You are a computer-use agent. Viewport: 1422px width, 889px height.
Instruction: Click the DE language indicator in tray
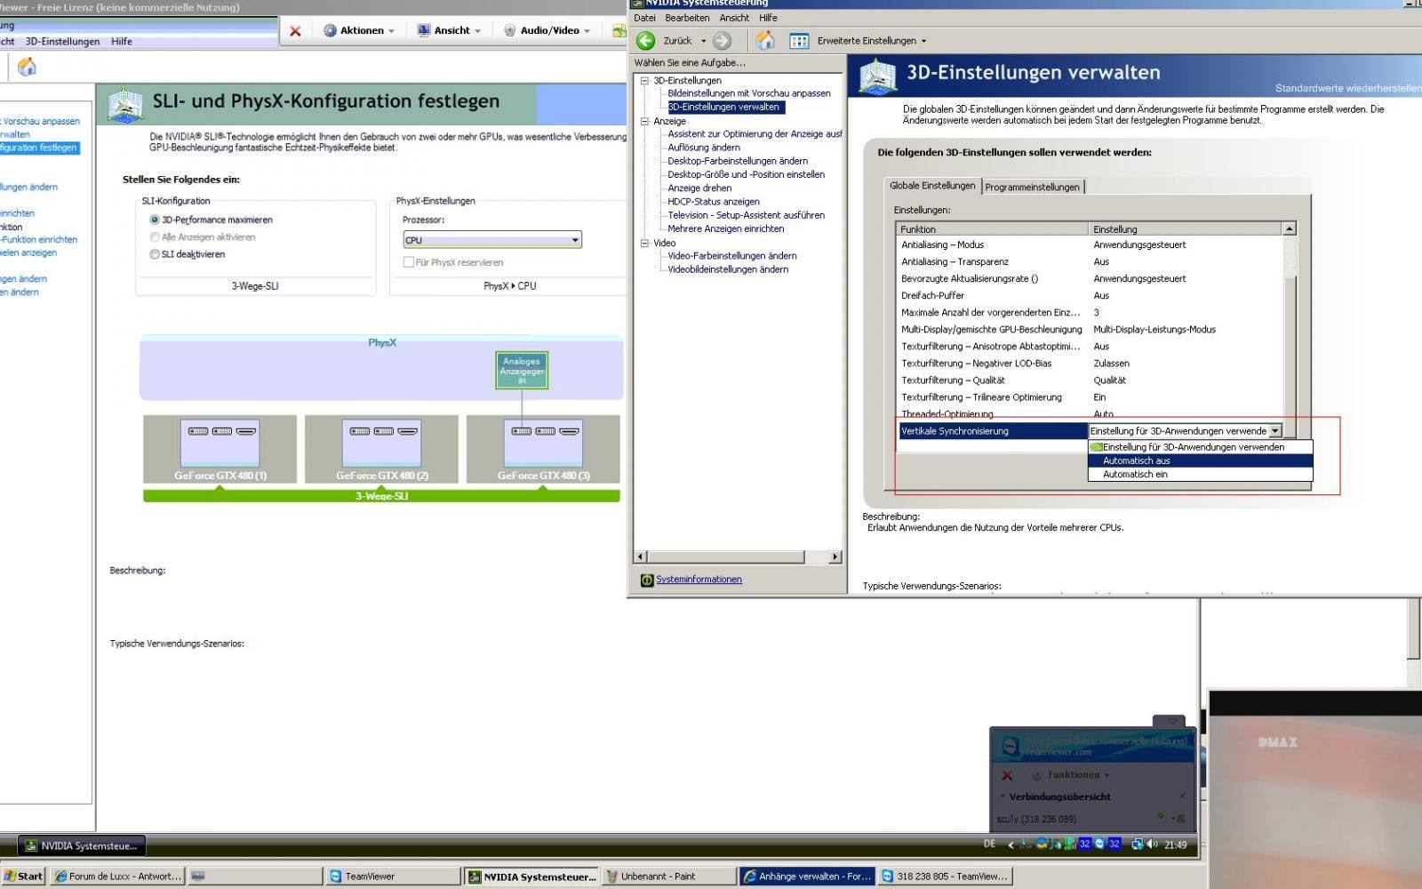pos(990,845)
